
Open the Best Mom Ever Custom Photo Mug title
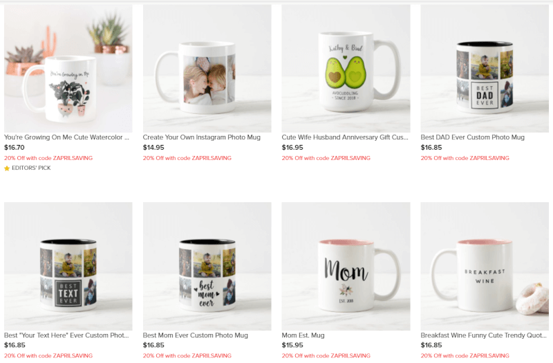pyautogui.click(x=196, y=335)
